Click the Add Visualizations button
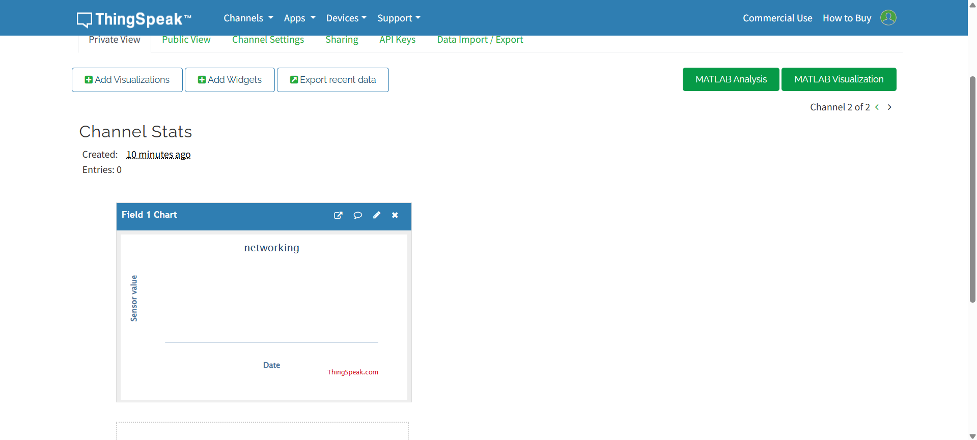The image size is (977, 440). point(127,80)
